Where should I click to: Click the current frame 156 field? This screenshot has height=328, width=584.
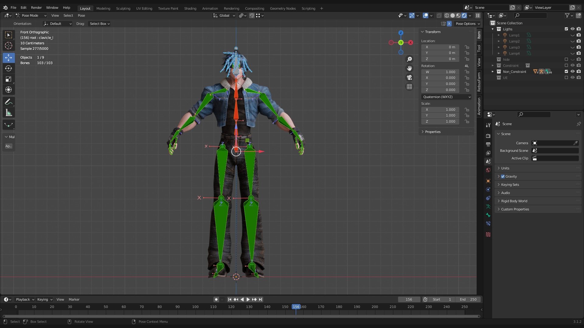pyautogui.click(x=409, y=299)
